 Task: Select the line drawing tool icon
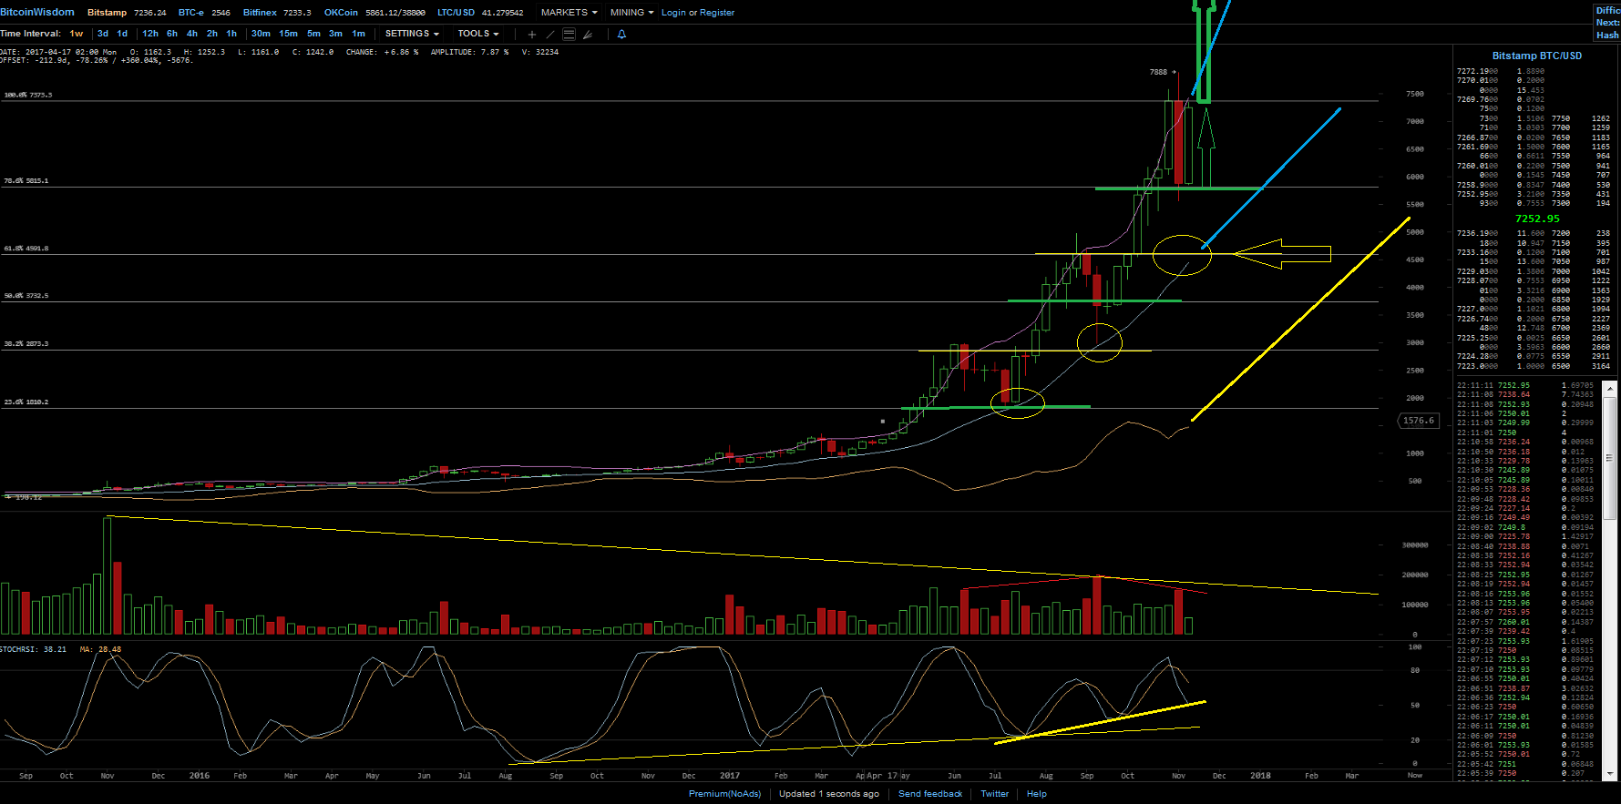click(550, 35)
